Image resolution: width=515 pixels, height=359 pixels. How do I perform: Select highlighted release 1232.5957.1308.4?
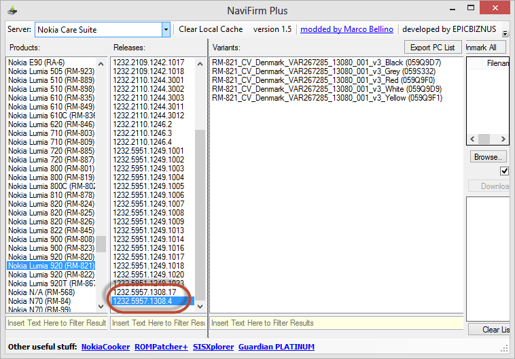[x=153, y=301]
